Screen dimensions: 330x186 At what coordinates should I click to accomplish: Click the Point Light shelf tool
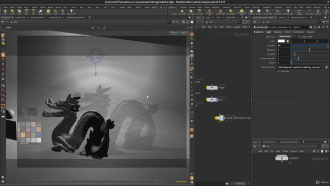[x=182, y=12]
